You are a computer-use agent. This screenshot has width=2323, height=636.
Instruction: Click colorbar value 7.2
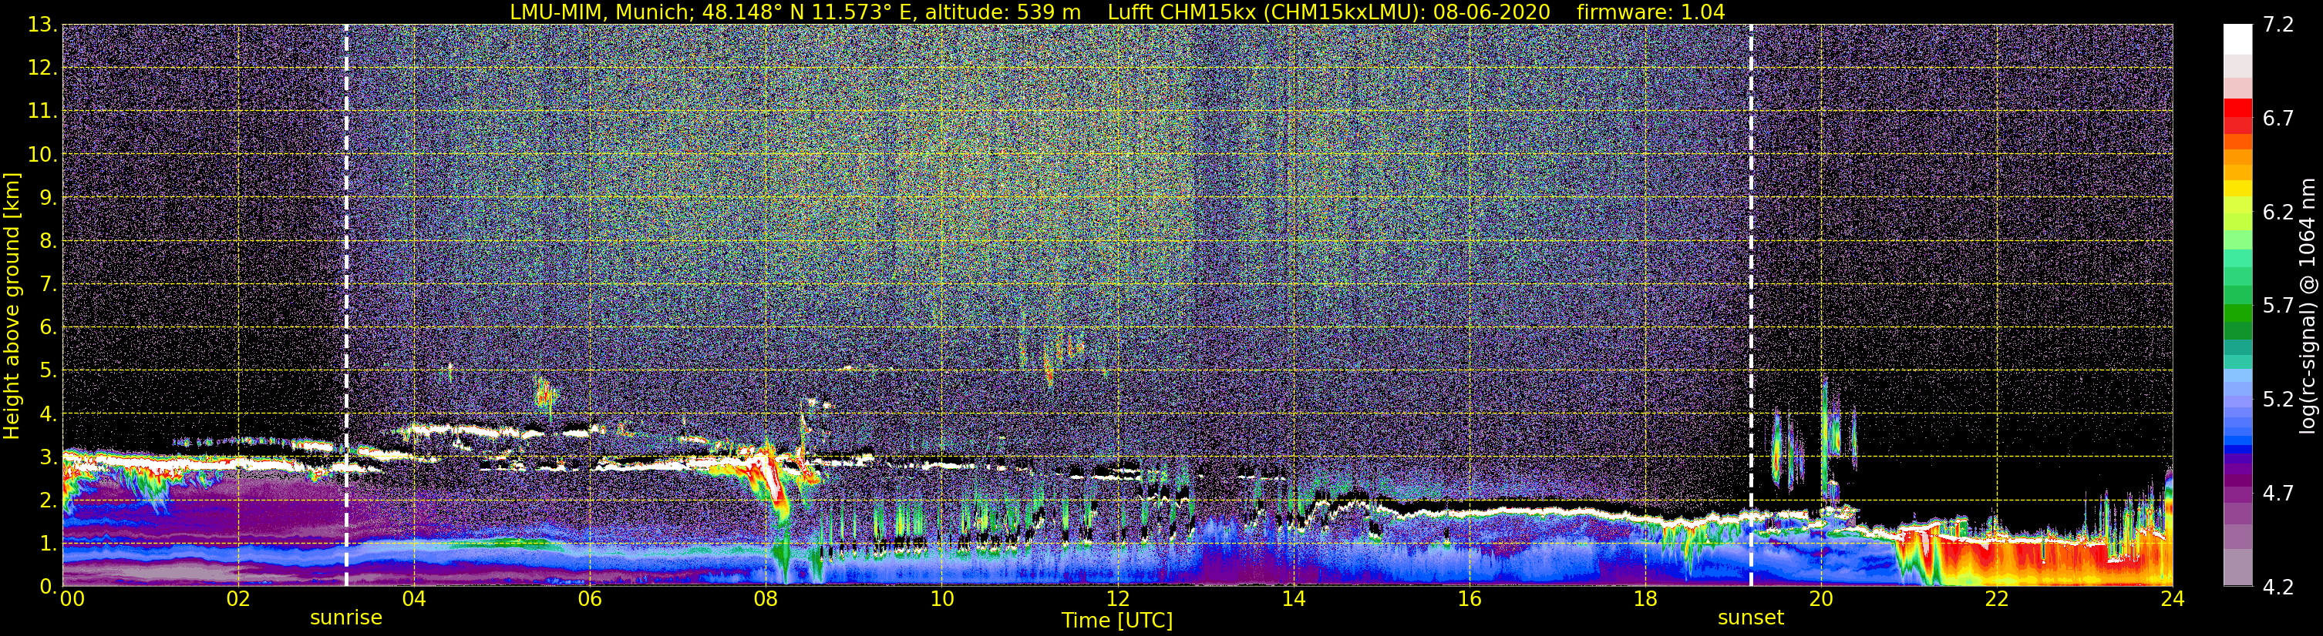click(2278, 25)
